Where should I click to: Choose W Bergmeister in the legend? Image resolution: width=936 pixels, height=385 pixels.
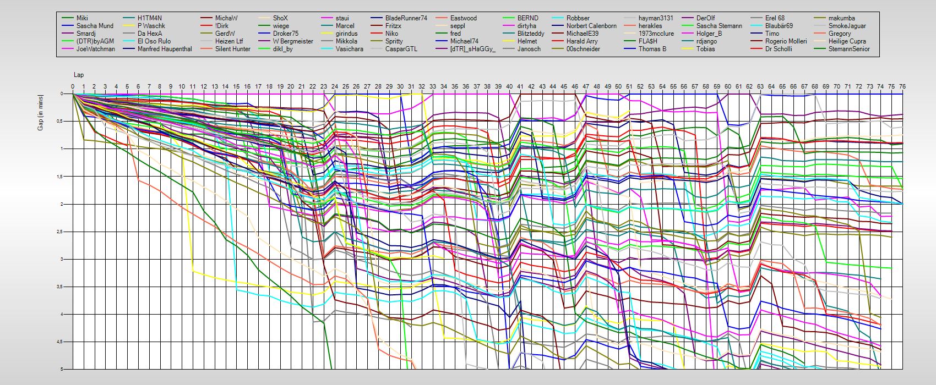tap(293, 41)
